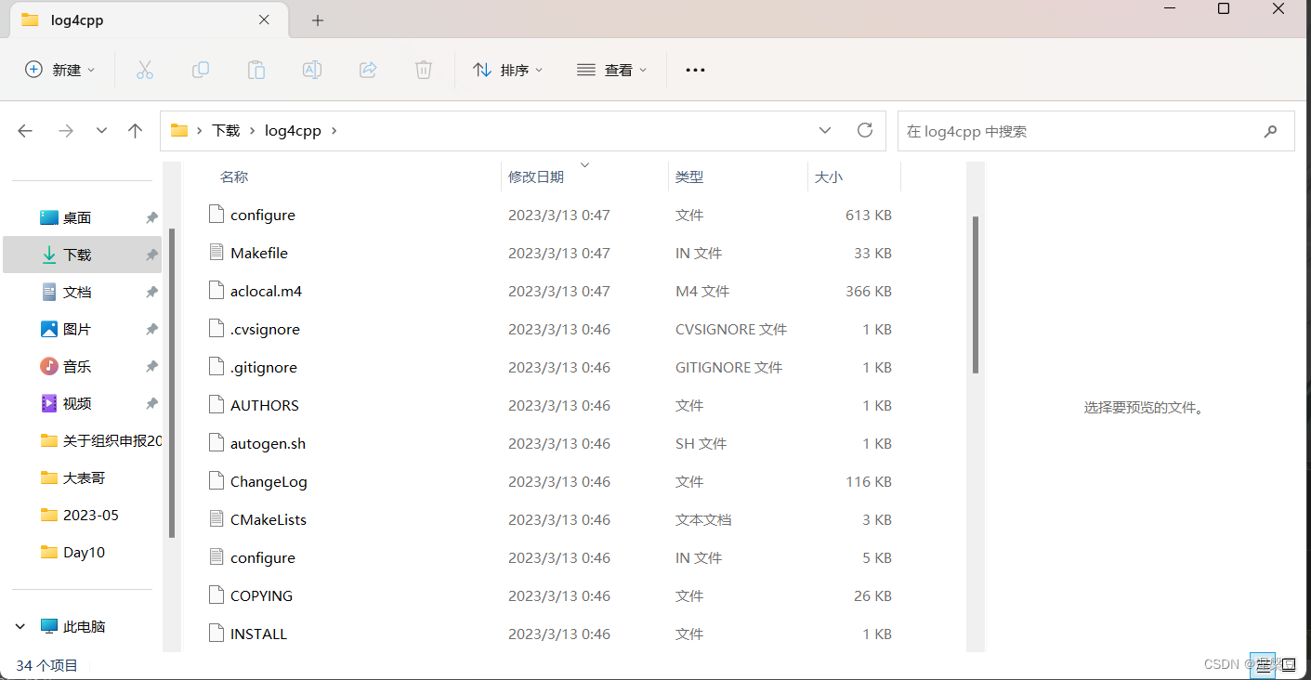Click the Share icon in toolbar
The image size is (1311, 680).
[368, 70]
